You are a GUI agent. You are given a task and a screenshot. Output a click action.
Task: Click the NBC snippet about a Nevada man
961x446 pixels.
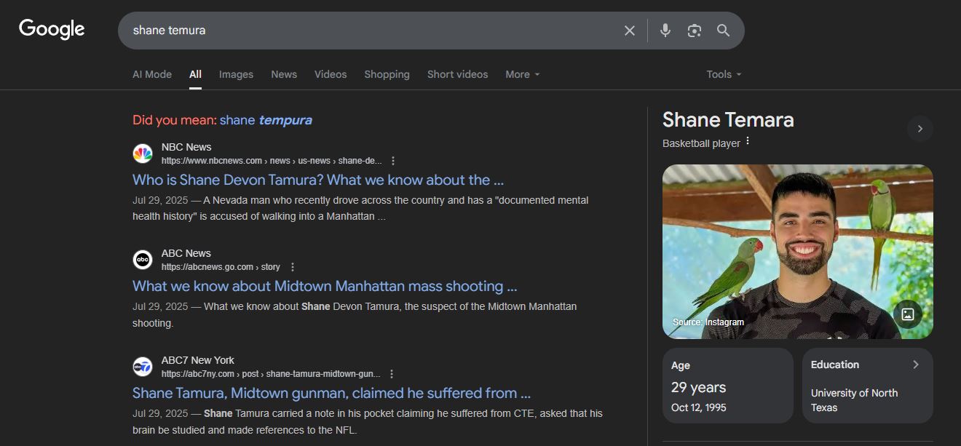tap(360, 208)
